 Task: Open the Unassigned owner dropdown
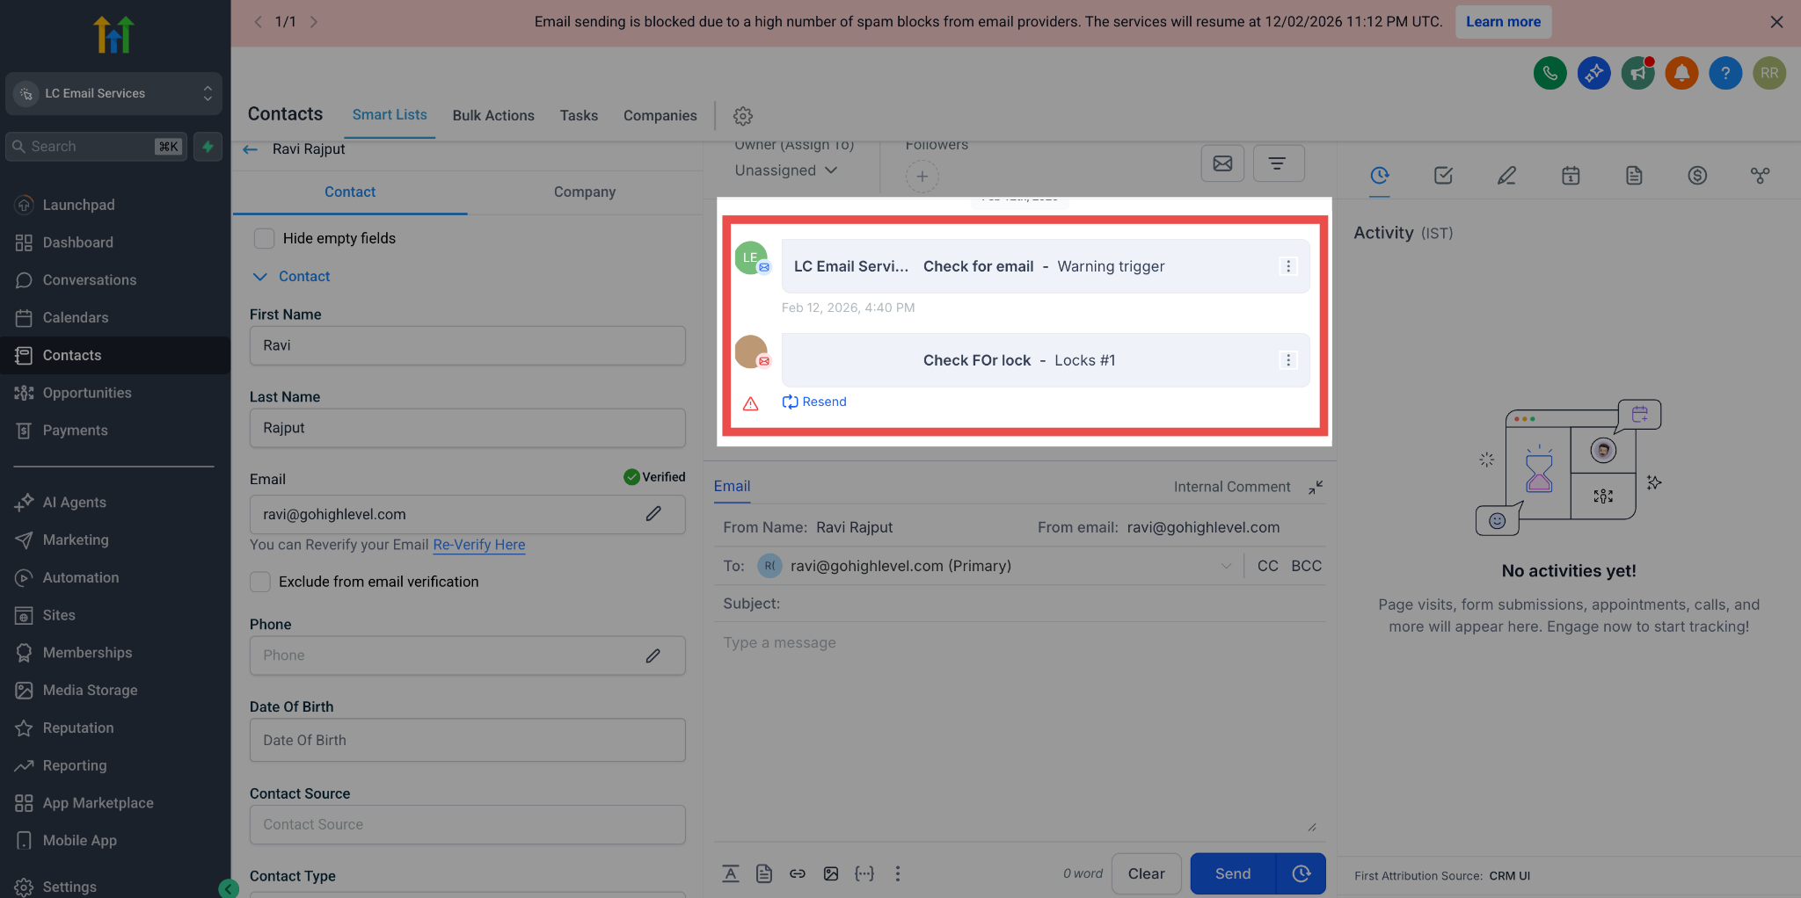click(x=786, y=170)
